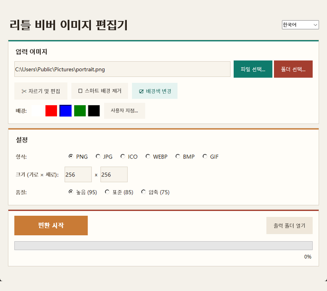The height and width of the screenshot is (291, 327).
Task: Click the 설정 section heading
Action: [x=22, y=140]
